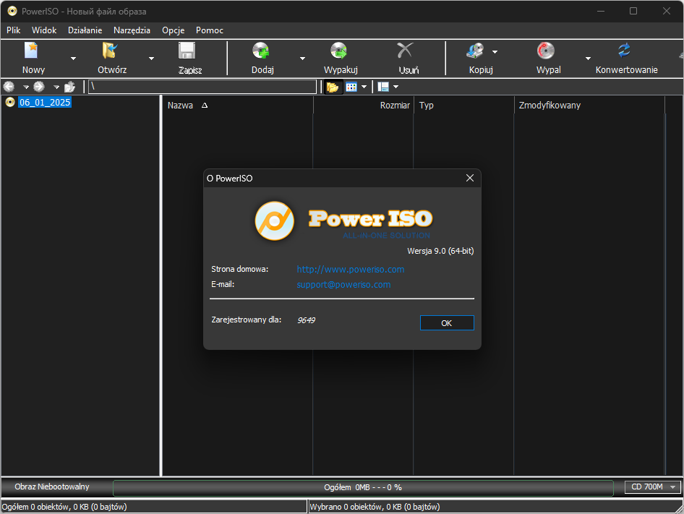Click the Obraz Niebootowalny status button
The height and width of the screenshot is (514, 684).
click(52, 487)
